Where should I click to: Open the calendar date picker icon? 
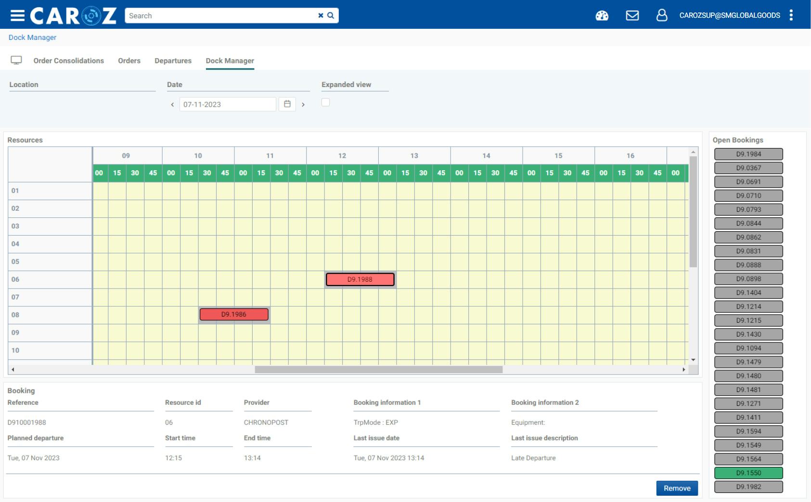(287, 104)
